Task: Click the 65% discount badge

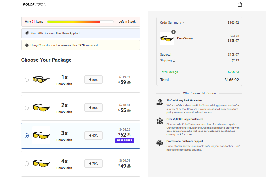Action: (x=93, y=136)
